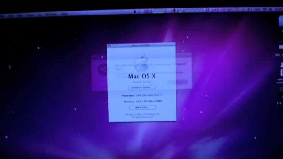Open More Info… in About This Mac

pyautogui.click(x=142, y=107)
